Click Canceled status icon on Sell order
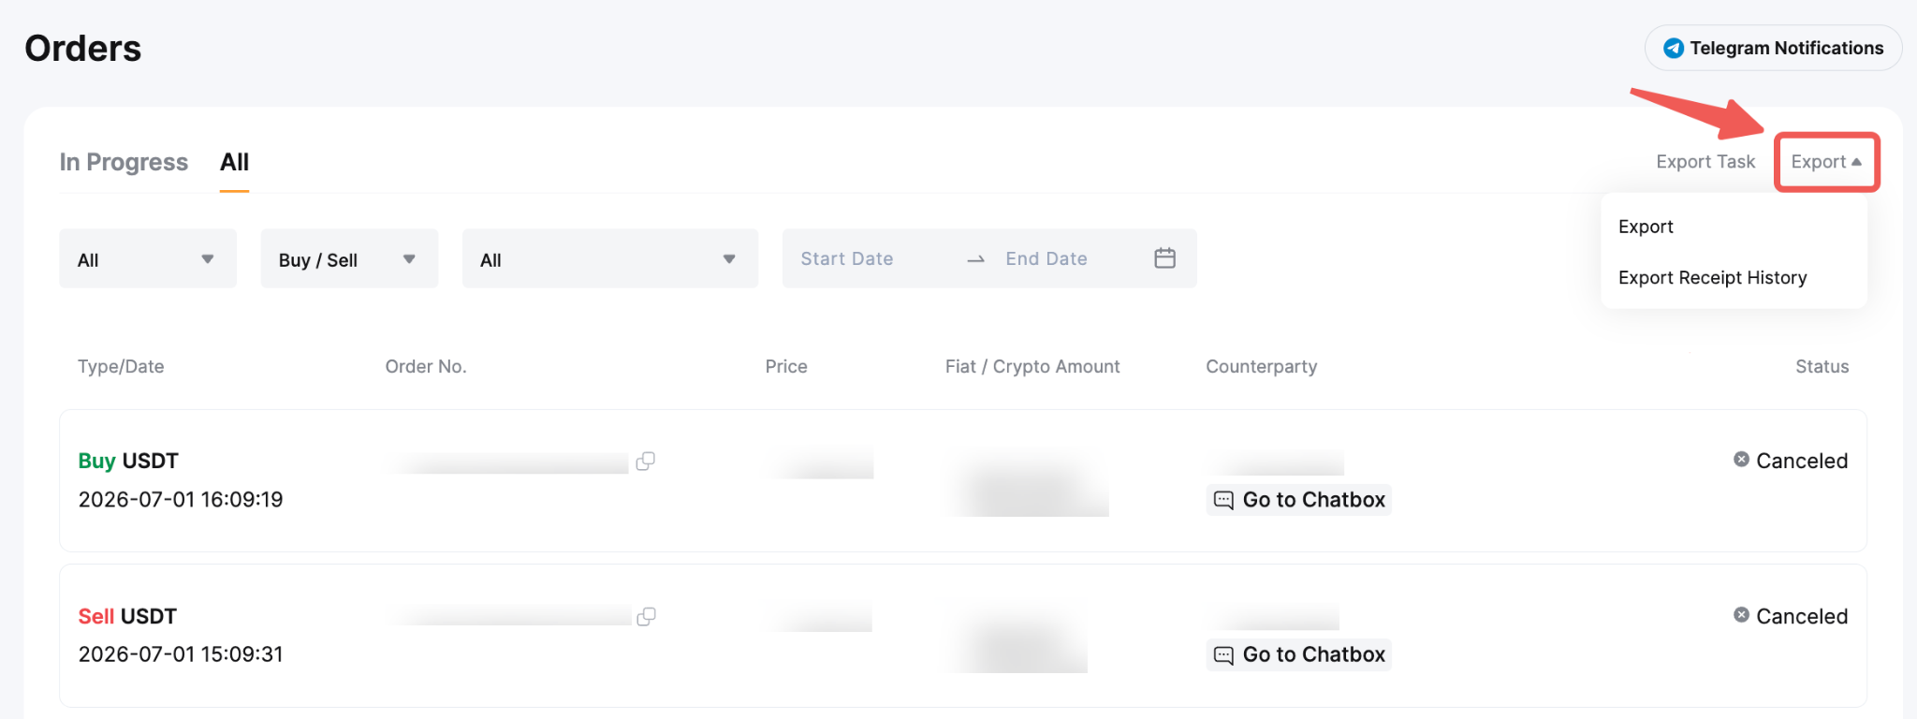This screenshot has height=719, width=1917. (x=1741, y=615)
